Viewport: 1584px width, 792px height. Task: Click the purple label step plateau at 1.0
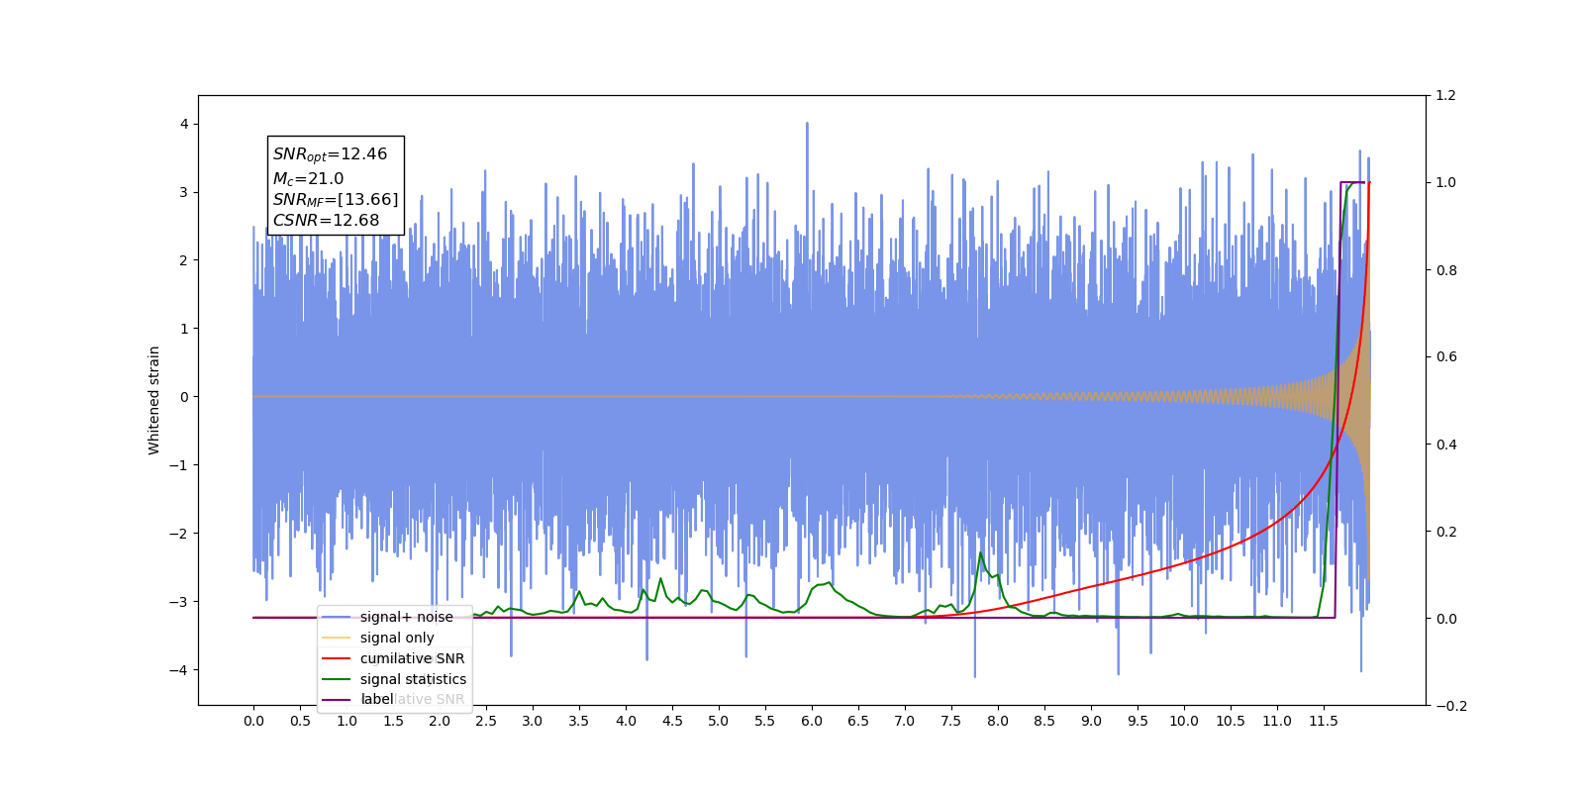click(x=1353, y=183)
